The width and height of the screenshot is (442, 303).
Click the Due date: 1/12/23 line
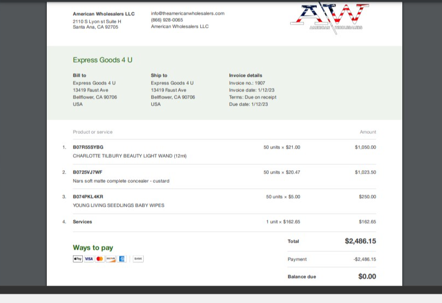click(249, 104)
